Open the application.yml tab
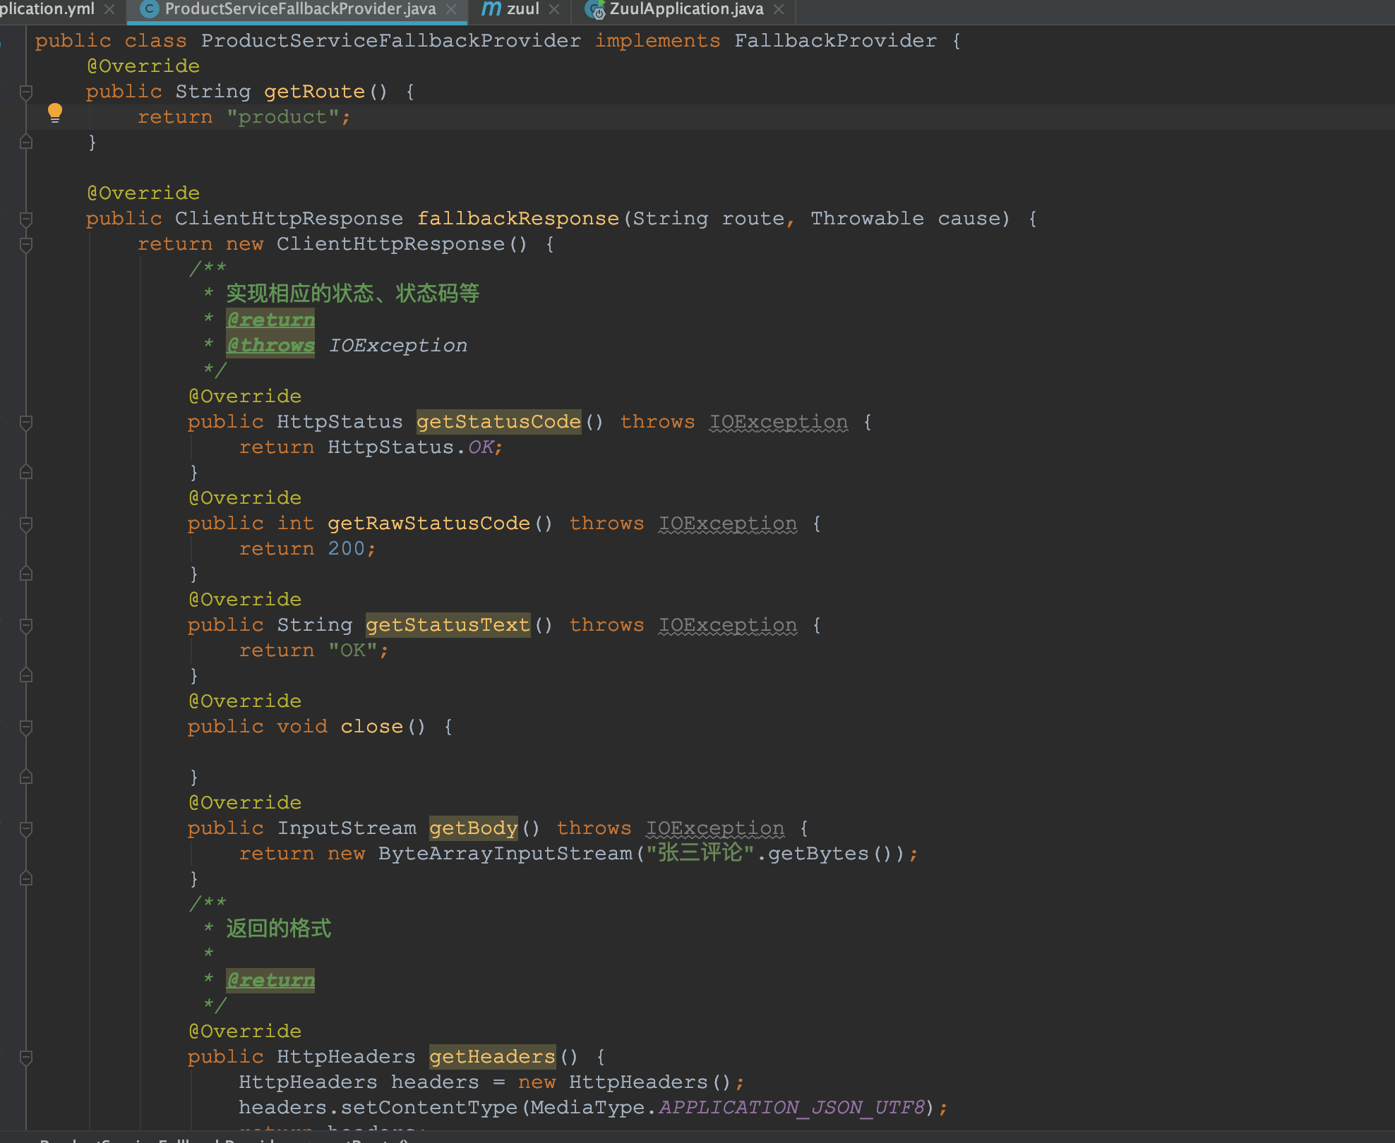 pos(47,9)
